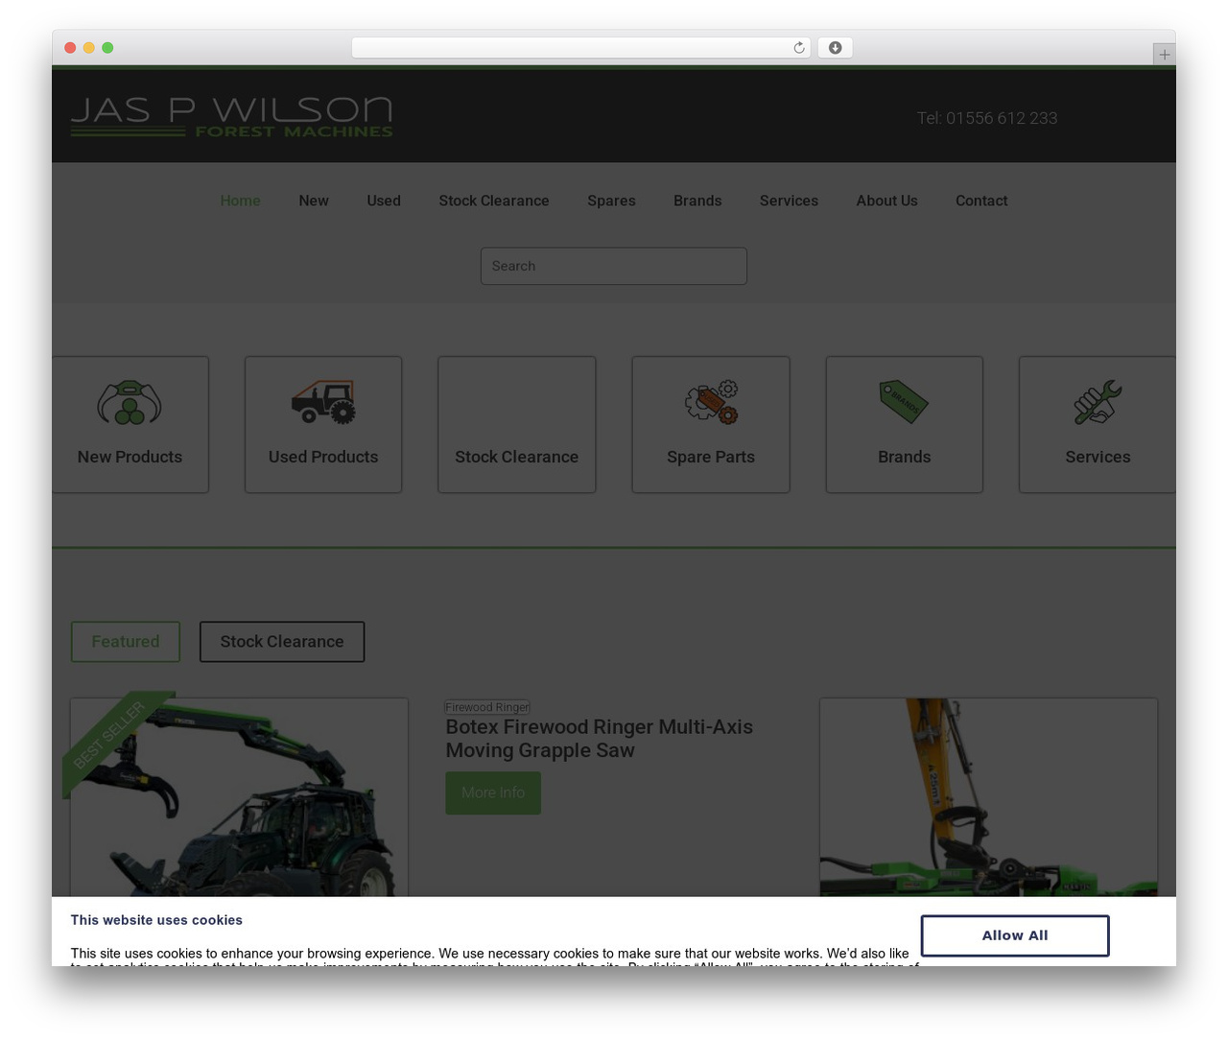Image resolution: width=1228 pixels, height=1040 pixels.
Task: Click the Brands card label
Action: [x=904, y=457]
